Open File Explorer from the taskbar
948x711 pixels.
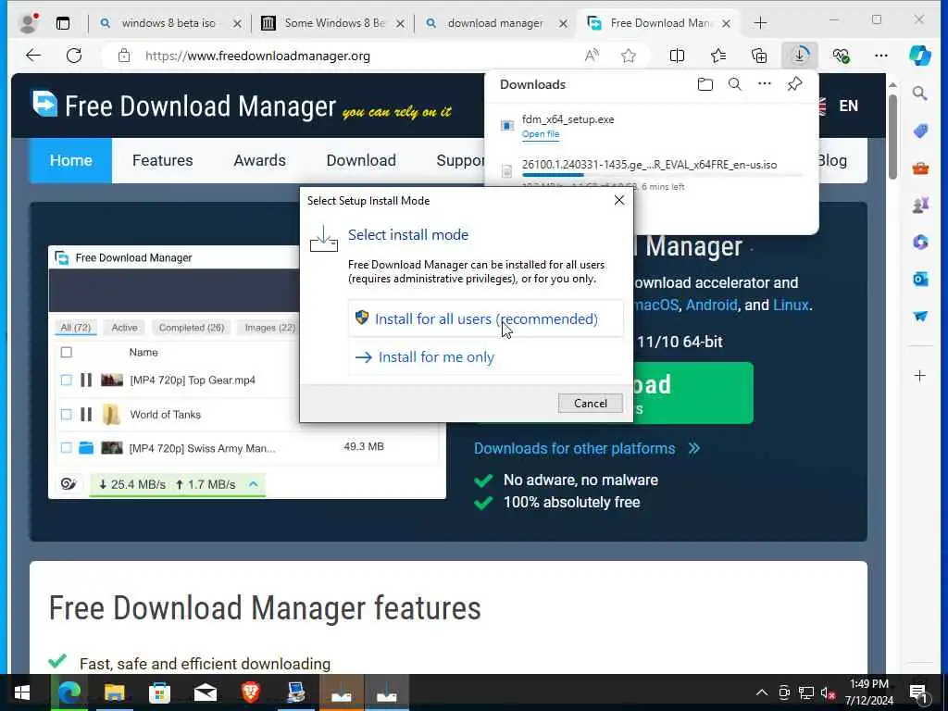(x=114, y=692)
